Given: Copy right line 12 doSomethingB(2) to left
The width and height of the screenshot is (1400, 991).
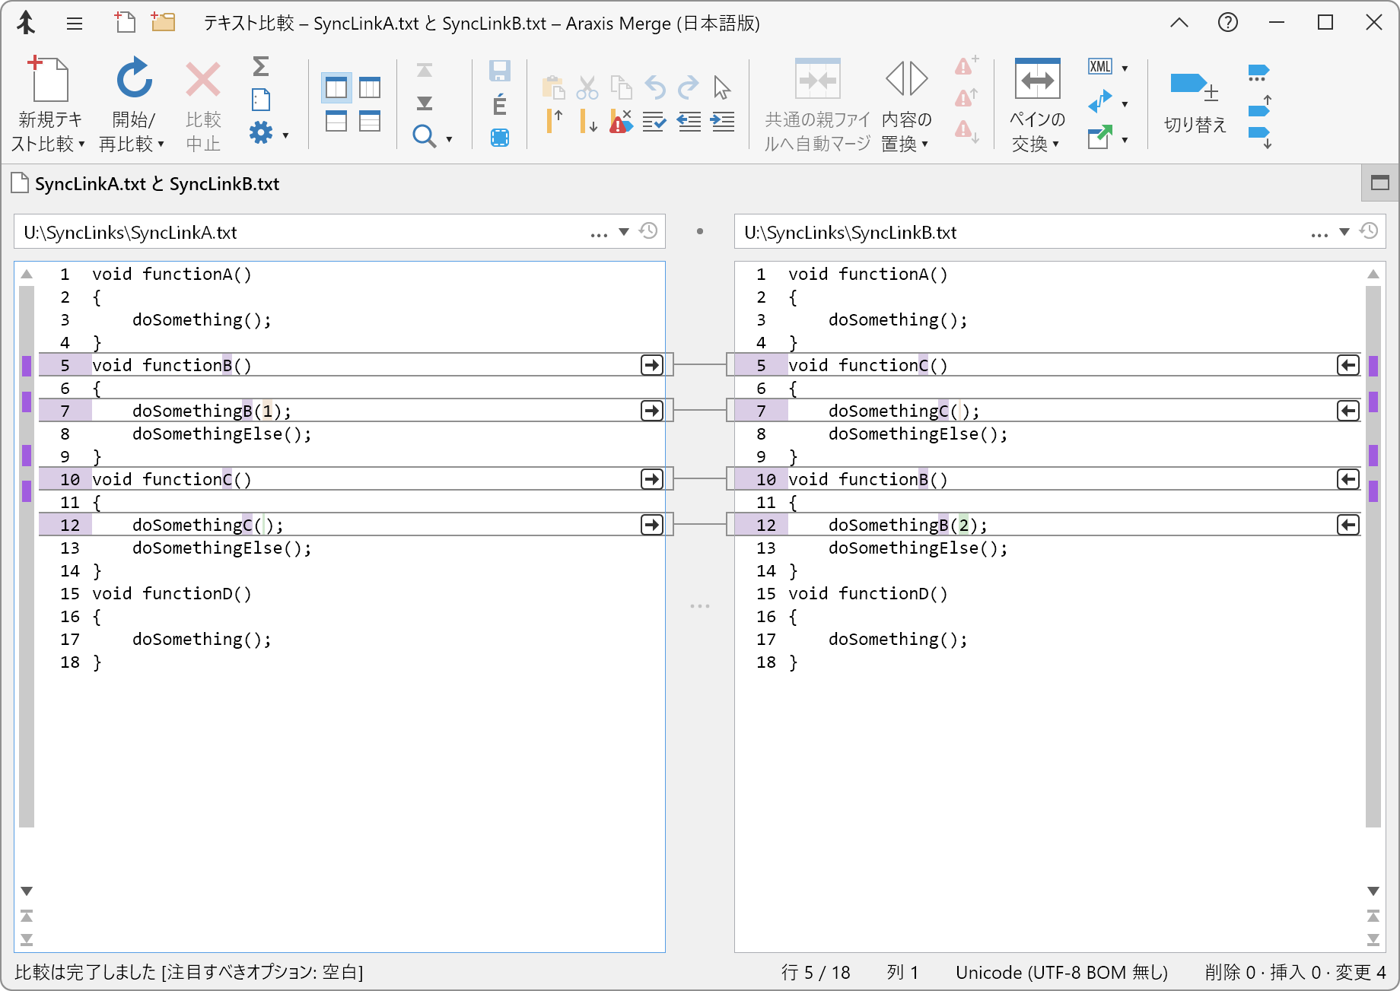Looking at the screenshot, I should (1347, 525).
